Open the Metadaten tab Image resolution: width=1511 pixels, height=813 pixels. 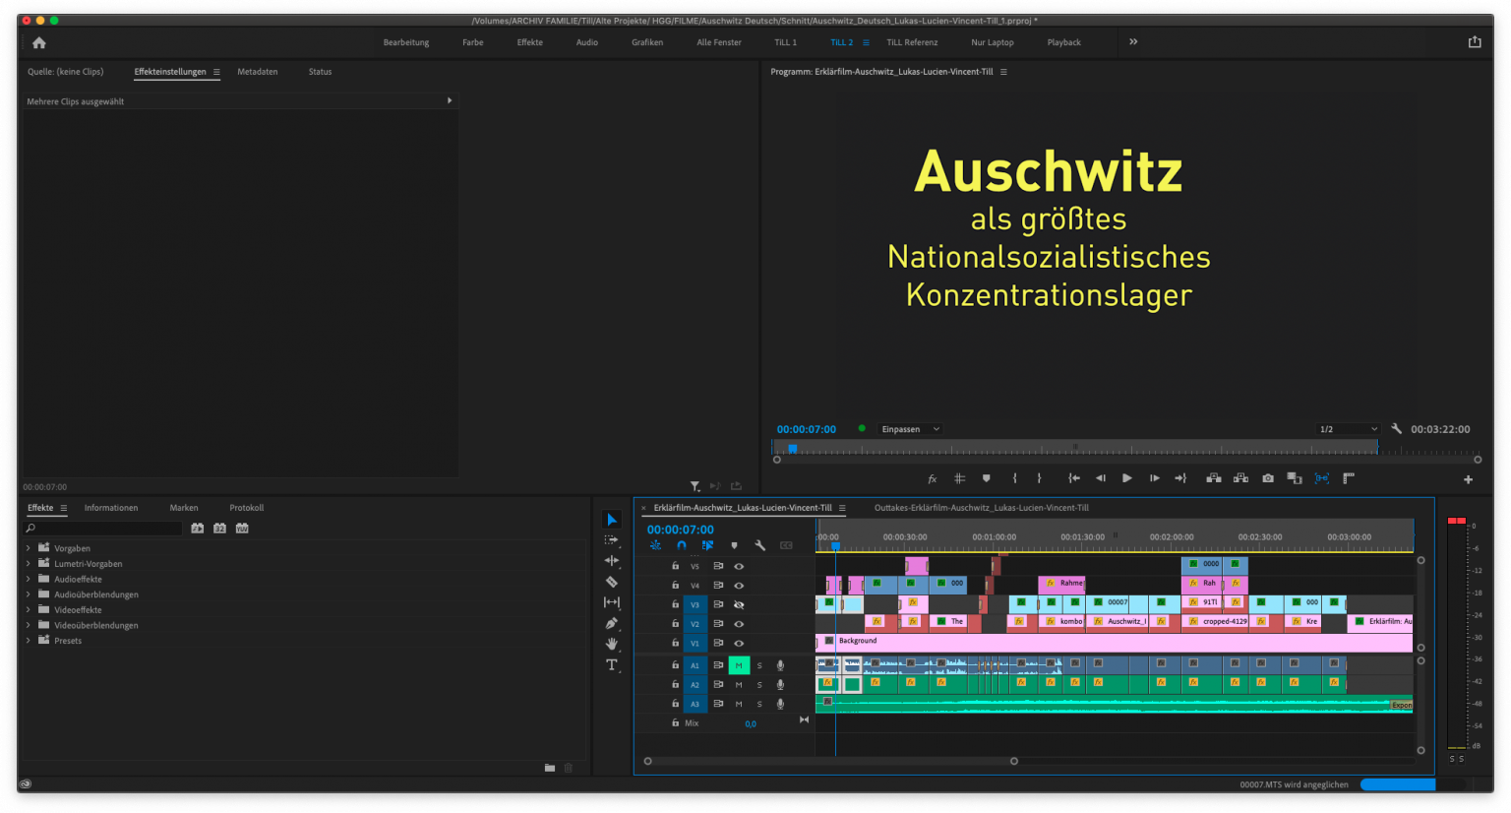(x=258, y=72)
